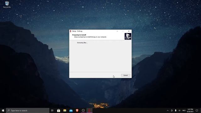
Task: Cancel the ExitLag setup
Action: [126, 75]
